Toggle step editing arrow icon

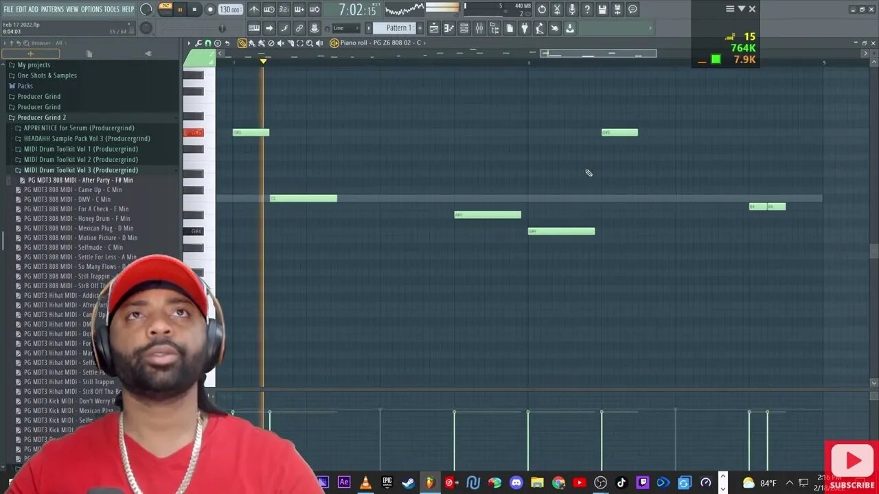[269, 28]
